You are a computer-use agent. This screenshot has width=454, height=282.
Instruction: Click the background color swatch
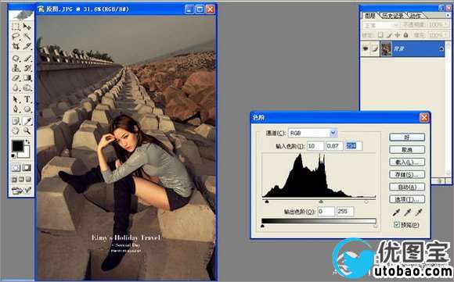point(26,154)
